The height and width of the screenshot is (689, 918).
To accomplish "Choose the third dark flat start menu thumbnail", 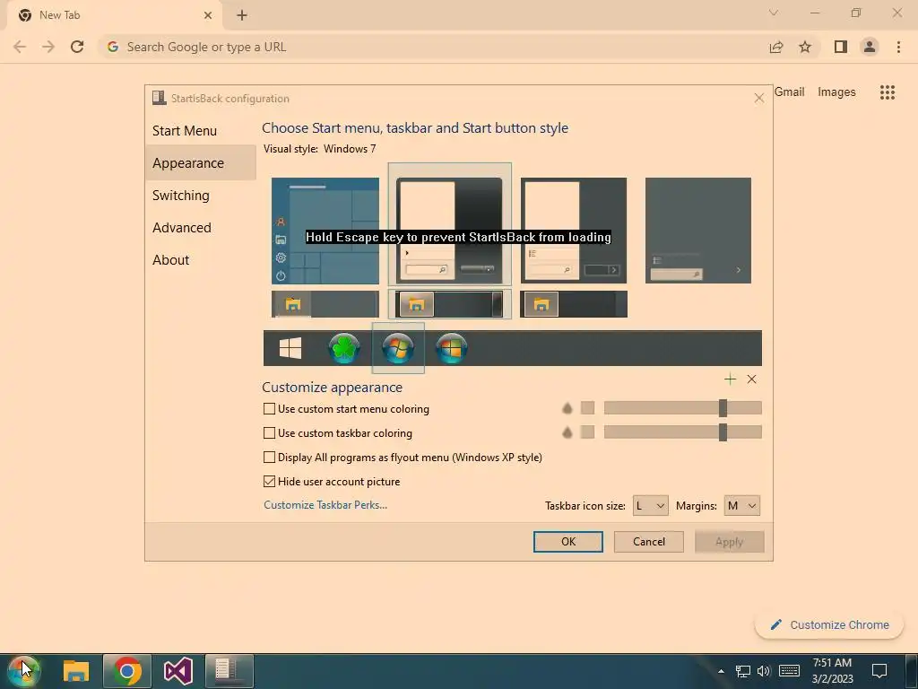I will pyautogui.click(x=573, y=231).
